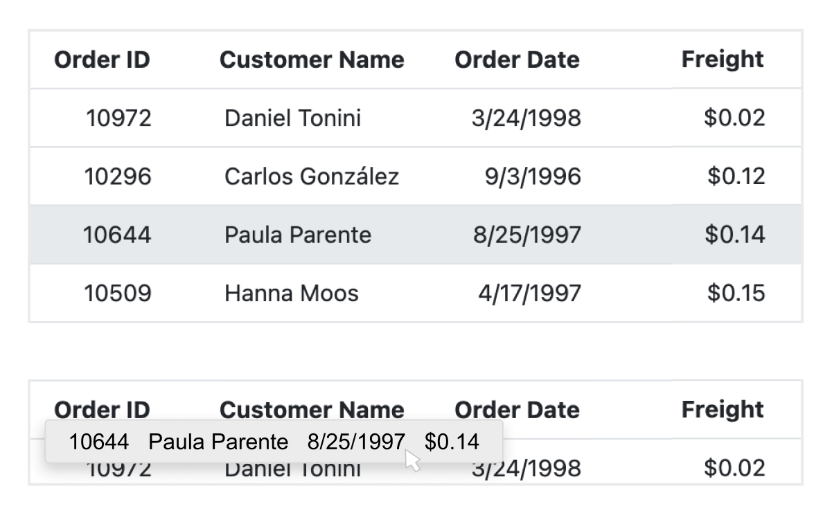This screenshot has width=832, height=513.
Task: Click the $0.02 freight cell in bottom grid
Action: [x=734, y=469]
